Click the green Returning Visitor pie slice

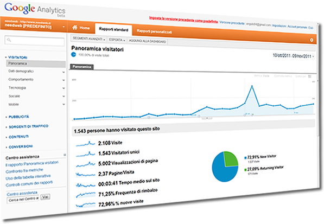point(231,159)
